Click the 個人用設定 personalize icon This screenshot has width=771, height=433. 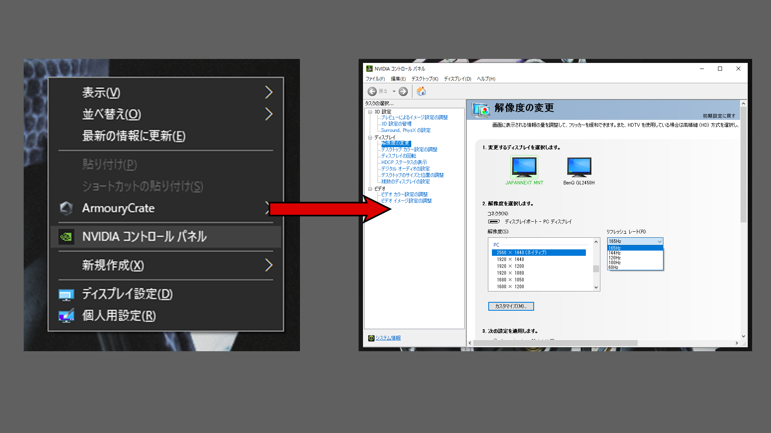[67, 316]
